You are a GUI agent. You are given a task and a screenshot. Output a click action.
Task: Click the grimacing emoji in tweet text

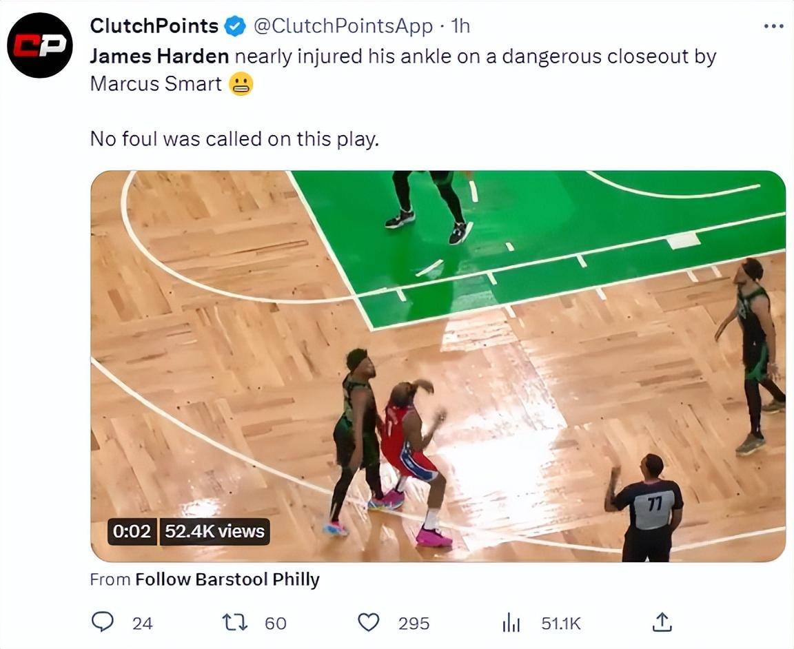tap(241, 84)
